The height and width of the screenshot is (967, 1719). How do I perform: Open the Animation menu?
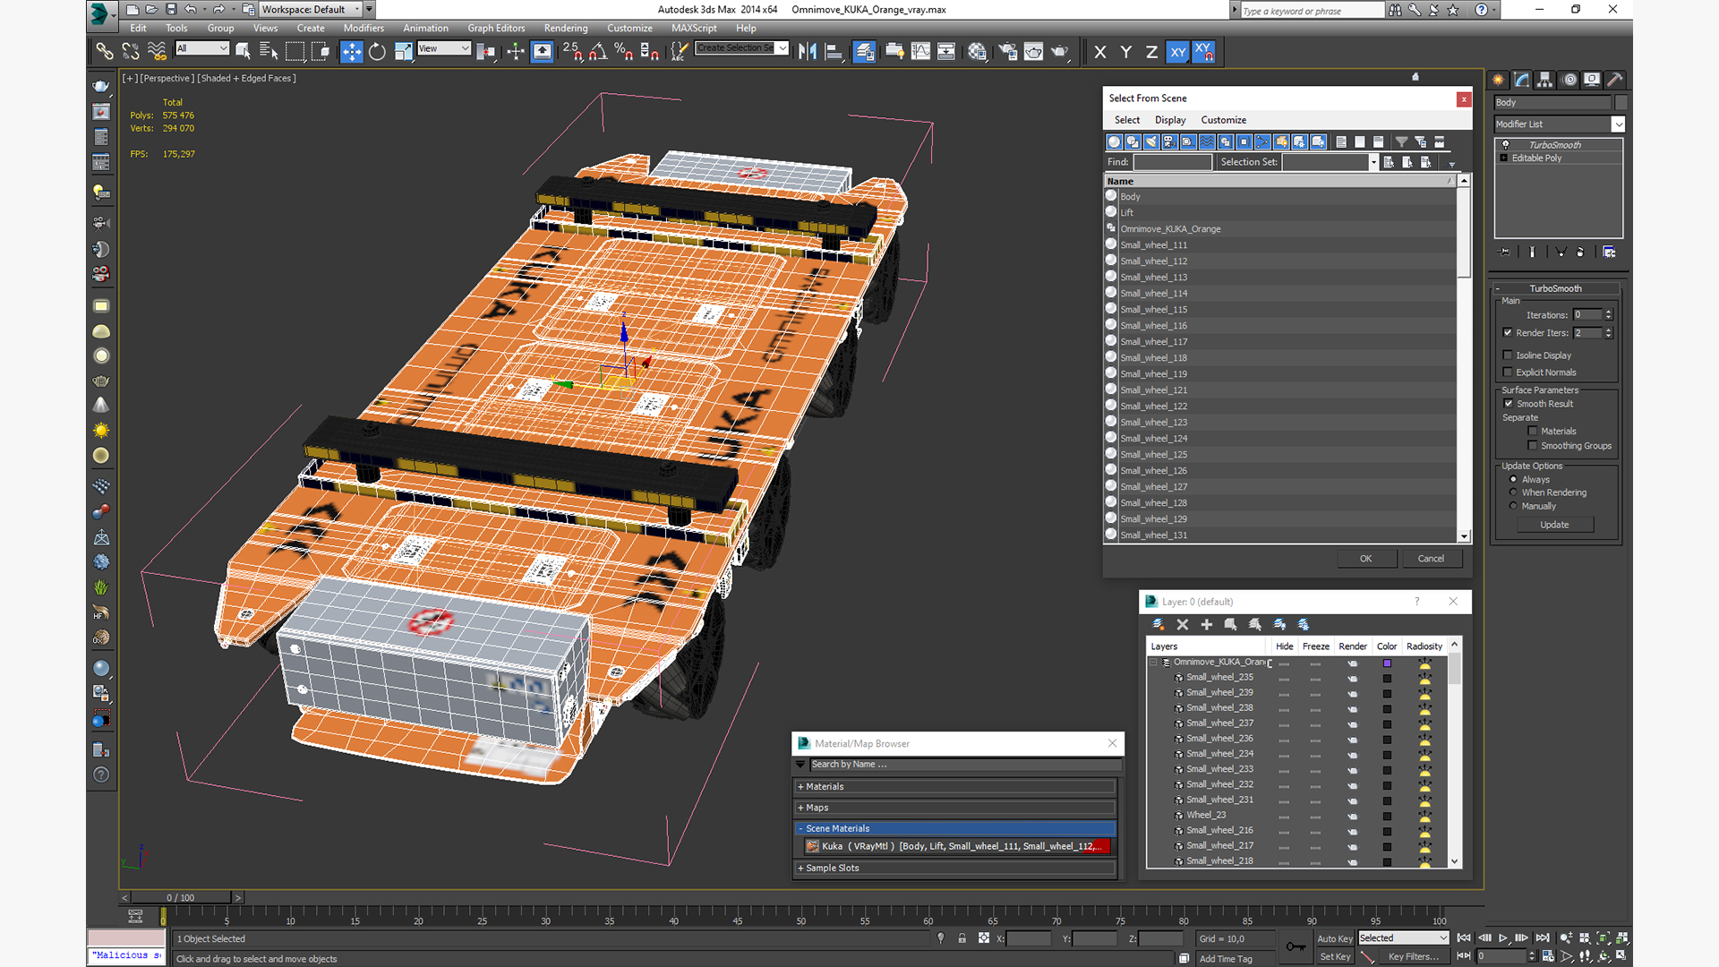pos(425,29)
